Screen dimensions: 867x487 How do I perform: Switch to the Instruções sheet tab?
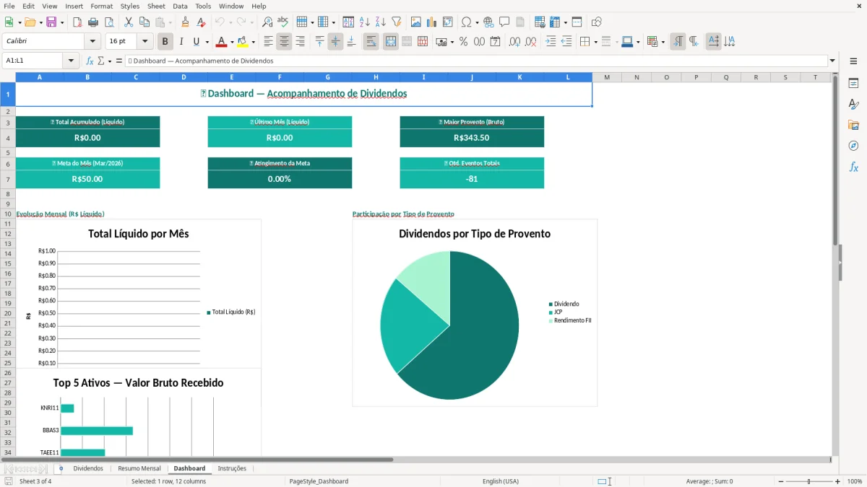coord(232,468)
